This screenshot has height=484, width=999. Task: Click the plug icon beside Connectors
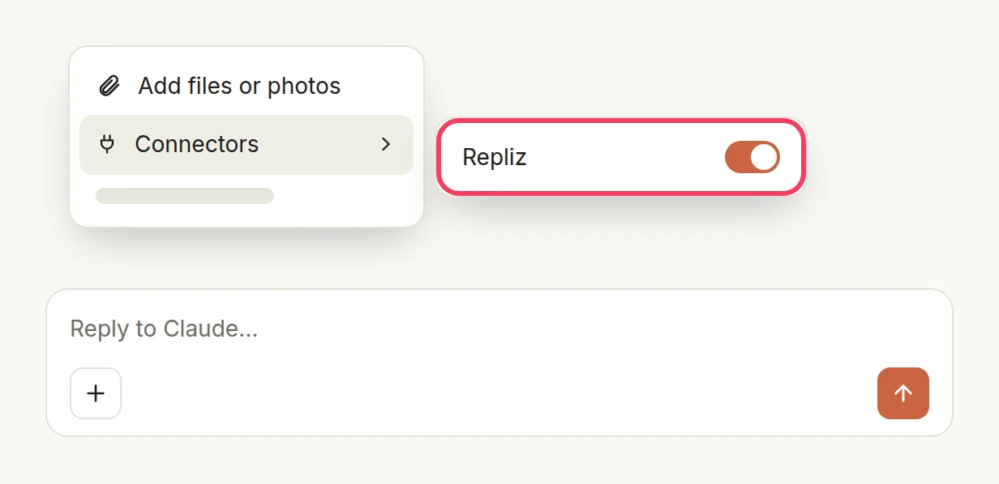pos(107,144)
